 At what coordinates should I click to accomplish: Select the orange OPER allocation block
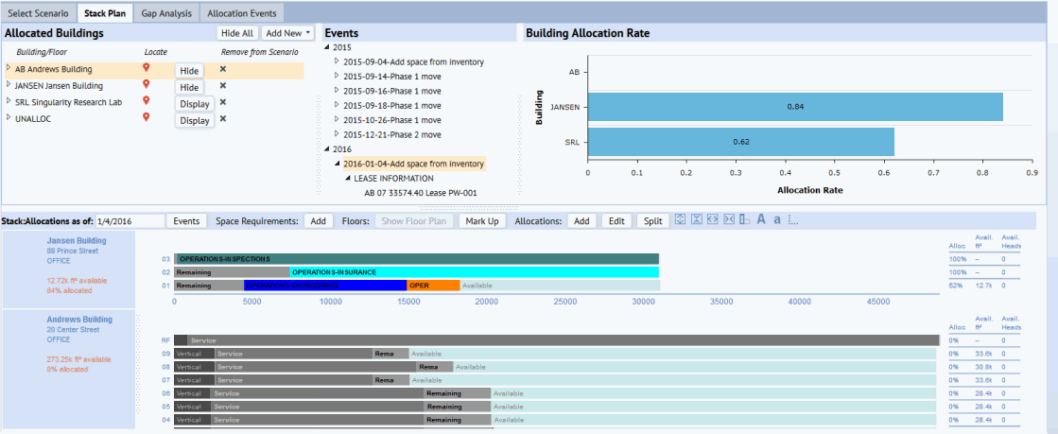pos(433,286)
